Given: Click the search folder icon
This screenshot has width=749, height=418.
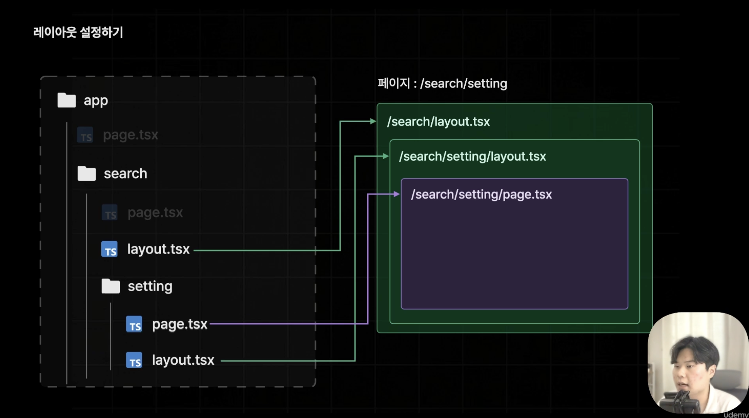Looking at the screenshot, I should click(87, 173).
